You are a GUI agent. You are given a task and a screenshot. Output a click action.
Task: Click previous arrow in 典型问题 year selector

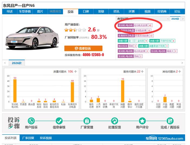168,19
